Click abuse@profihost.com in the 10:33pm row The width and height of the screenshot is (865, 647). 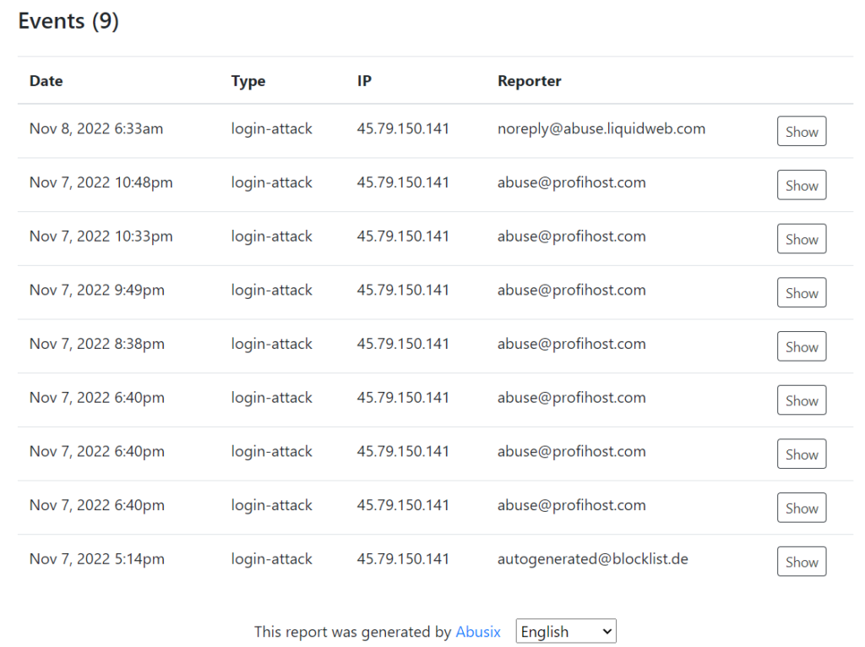click(572, 236)
